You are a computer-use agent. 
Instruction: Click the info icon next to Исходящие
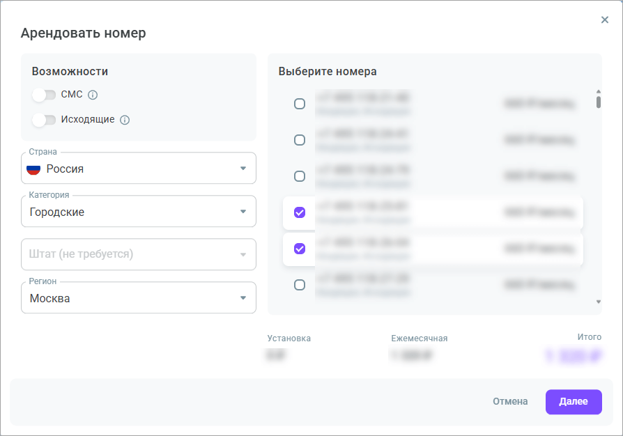coord(124,119)
